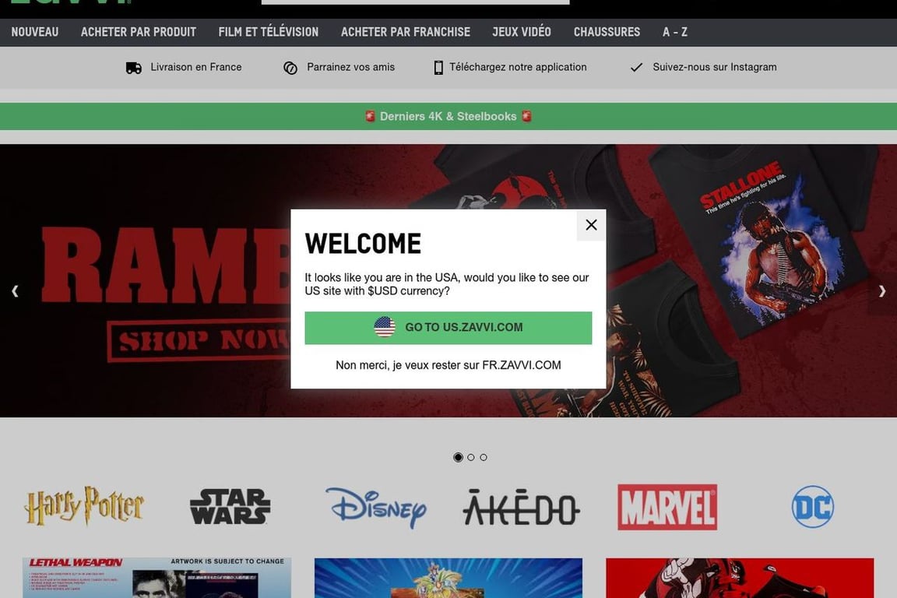Image resolution: width=897 pixels, height=598 pixels.
Task: Click the referral icon beside Parrainez
Action: coord(290,68)
